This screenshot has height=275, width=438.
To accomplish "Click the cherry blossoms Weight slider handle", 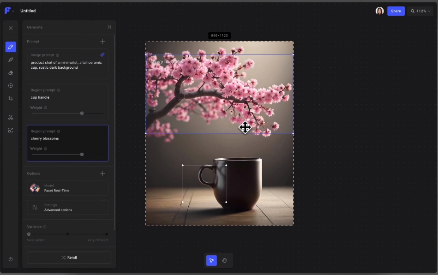I will coord(82,154).
